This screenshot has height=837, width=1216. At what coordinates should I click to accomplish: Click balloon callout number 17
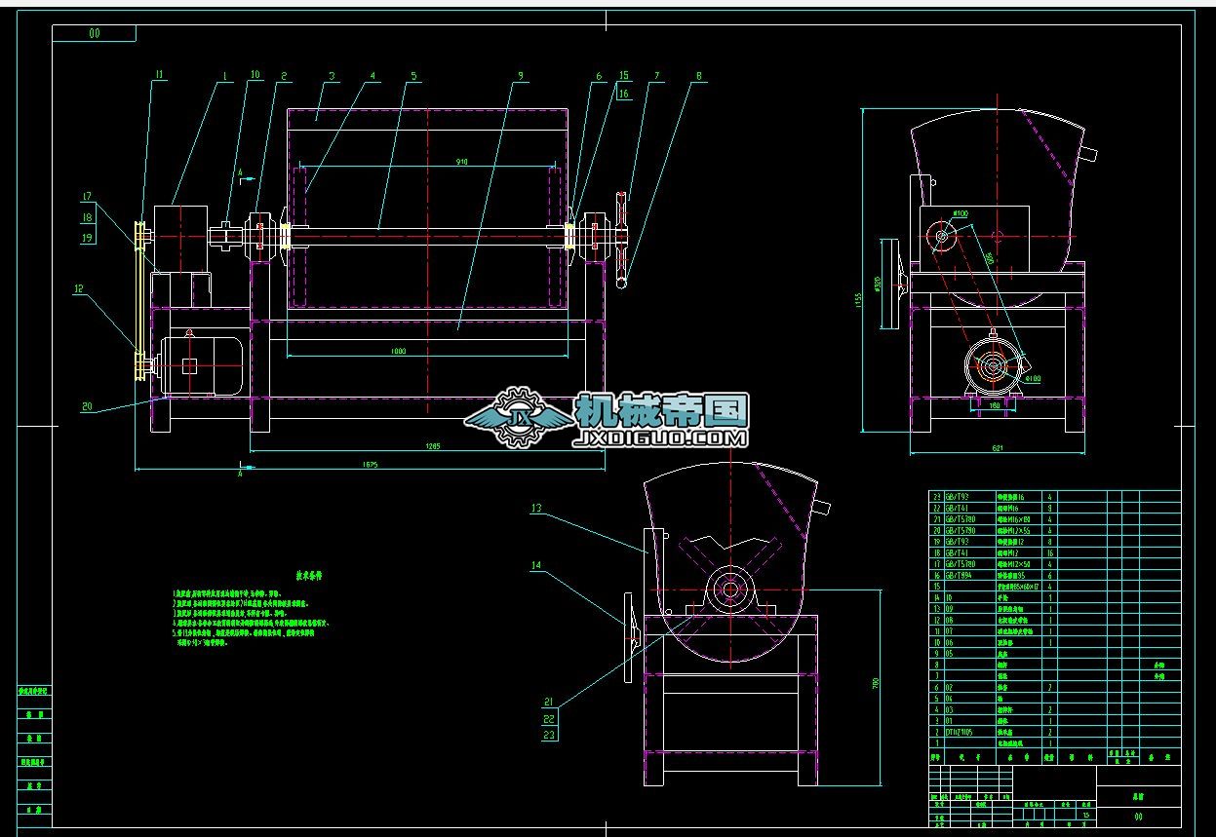click(x=89, y=196)
